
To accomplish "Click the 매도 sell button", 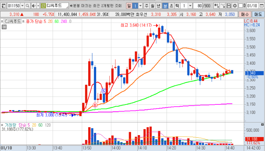I will click(x=258, y=14).
